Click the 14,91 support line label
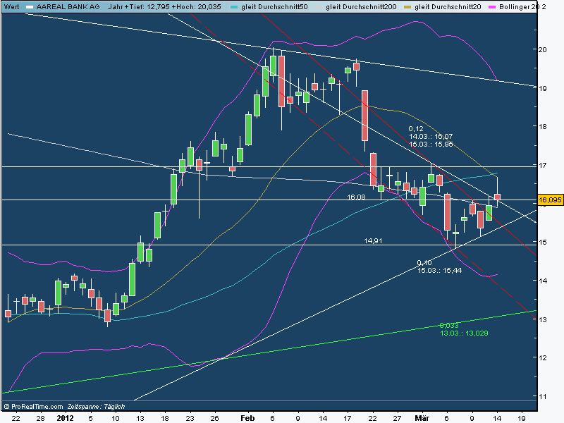Image resolution: width=564 pixels, height=423 pixels. [x=373, y=240]
